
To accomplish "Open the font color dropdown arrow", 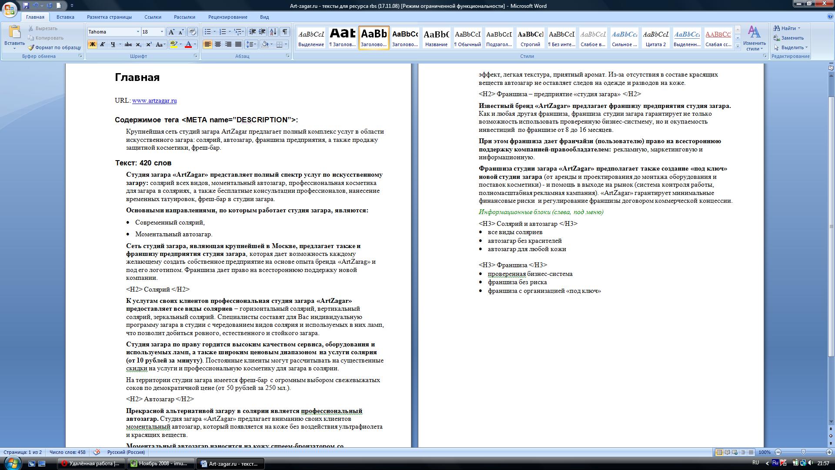I will [x=194, y=45].
